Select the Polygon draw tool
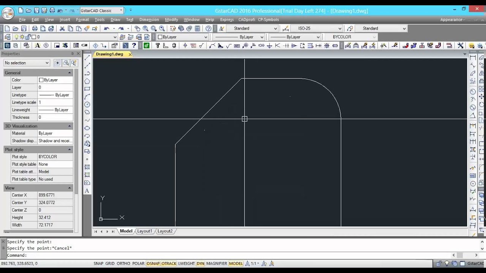The width and height of the screenshot is (486, 273). pyautogui.click(x=87, y=81)
